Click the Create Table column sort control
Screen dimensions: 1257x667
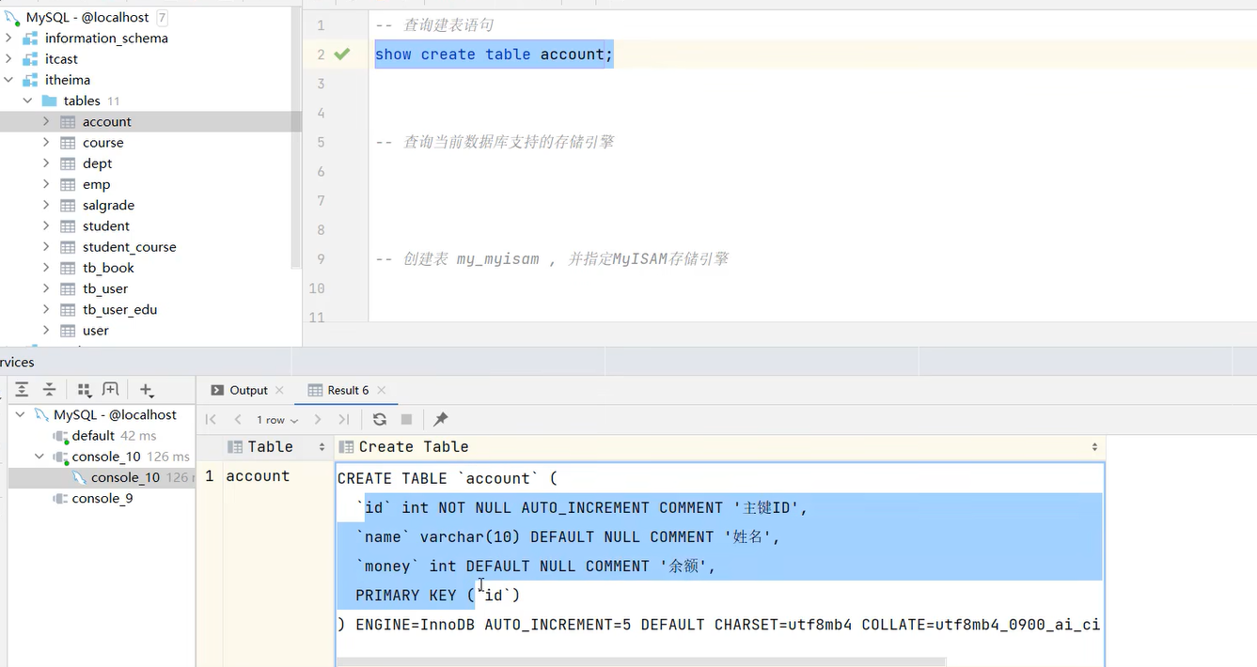pyautogui.click(x=1094, y=446)
